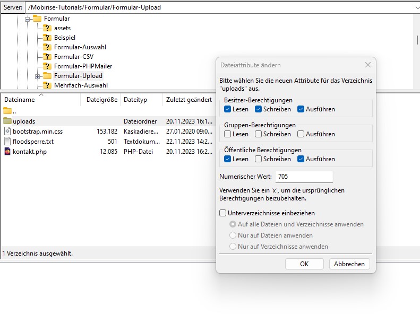420x315 pixels.
Task: Click the Formular-Upload folder icon
Action: tap(47, 76)
